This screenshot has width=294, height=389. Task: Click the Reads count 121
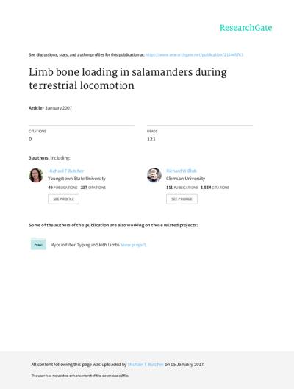coord(151,139)
